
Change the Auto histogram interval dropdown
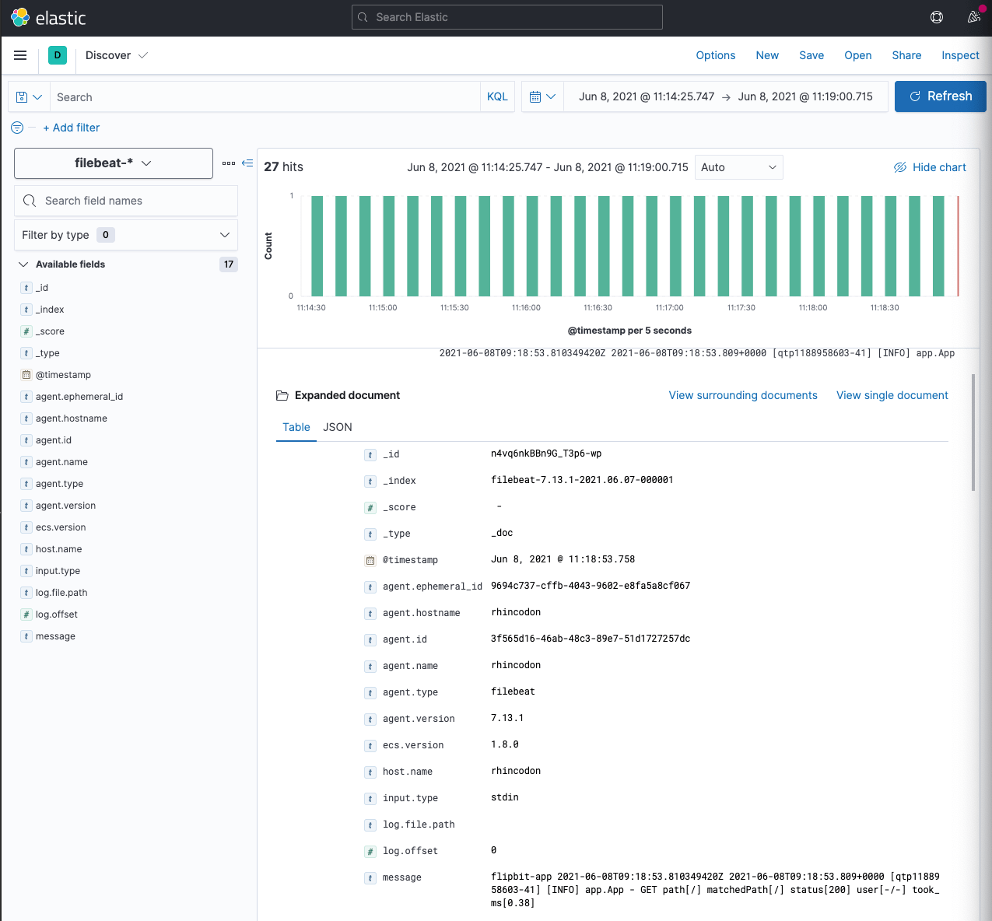tap(738, 166)
